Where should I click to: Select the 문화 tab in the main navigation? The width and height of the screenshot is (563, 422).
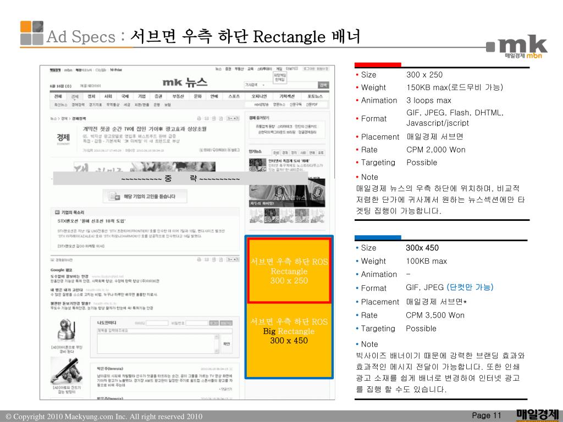click(x=198, y=97)
